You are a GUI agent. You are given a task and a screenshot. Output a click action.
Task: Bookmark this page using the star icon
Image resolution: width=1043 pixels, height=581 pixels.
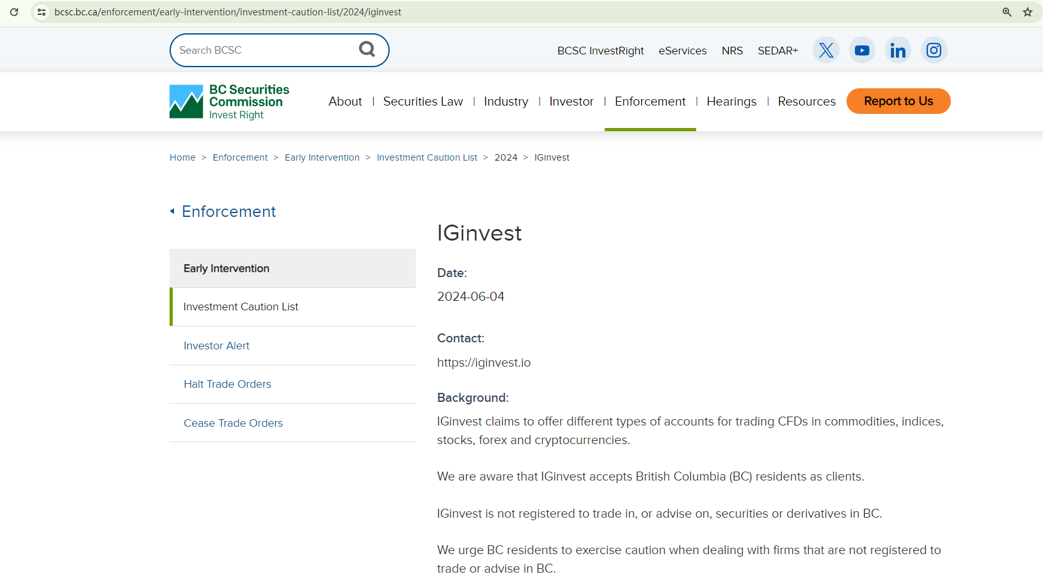coord(1028,12)
